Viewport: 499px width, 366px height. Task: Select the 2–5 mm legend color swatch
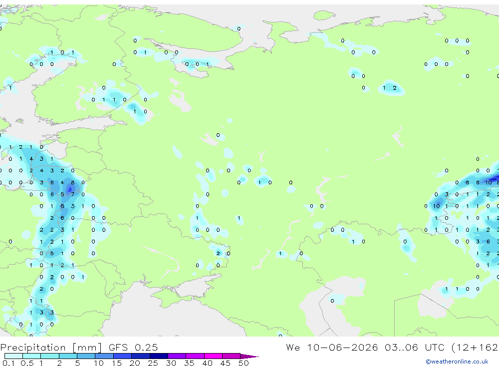pyautogui.click(x=68, y=356)
